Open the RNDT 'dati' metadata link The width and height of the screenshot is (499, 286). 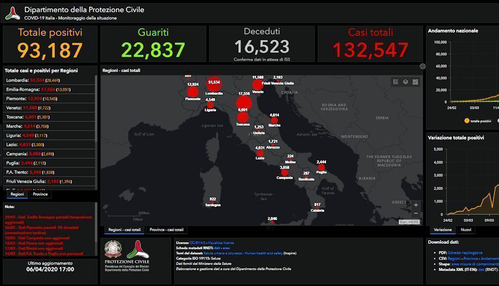pos(217,248)
